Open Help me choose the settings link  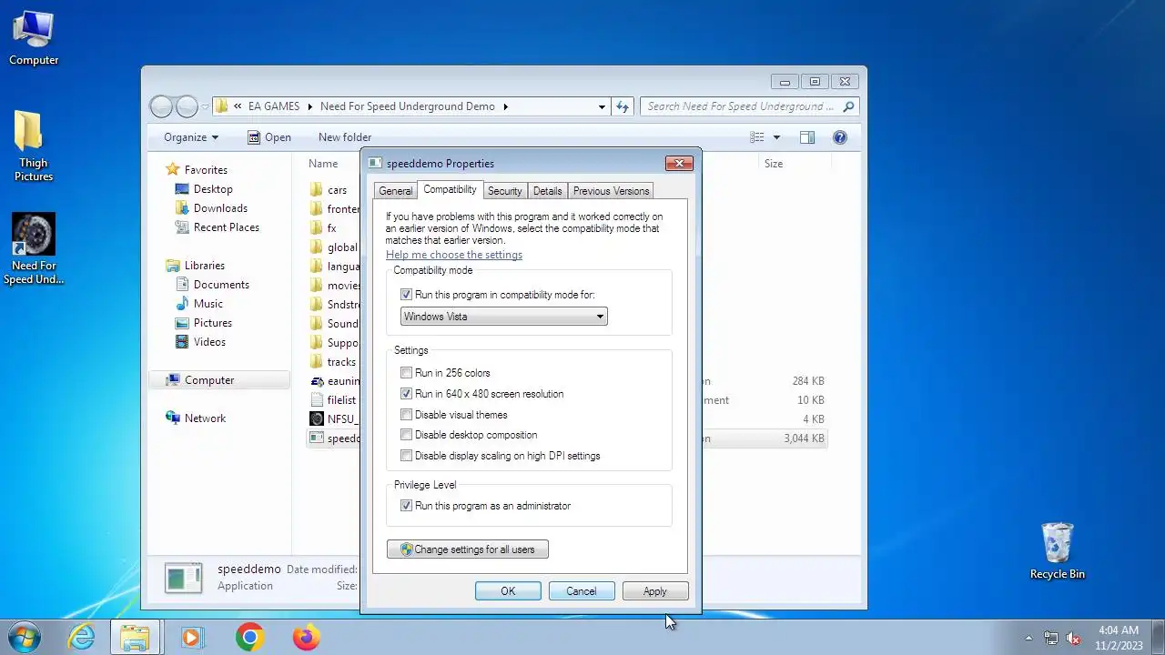coord(454,255)
